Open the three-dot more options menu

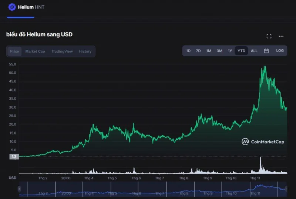(x=281, y=36)
